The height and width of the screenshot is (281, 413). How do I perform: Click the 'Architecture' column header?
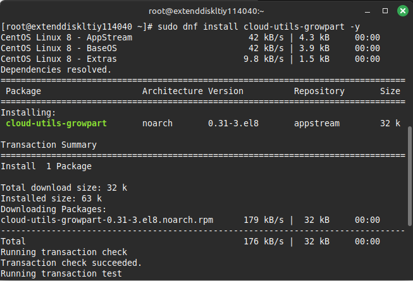point(173,91)
